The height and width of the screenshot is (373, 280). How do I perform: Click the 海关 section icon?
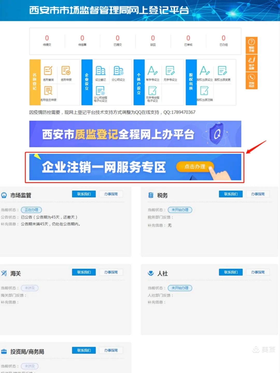click(4, 273)
